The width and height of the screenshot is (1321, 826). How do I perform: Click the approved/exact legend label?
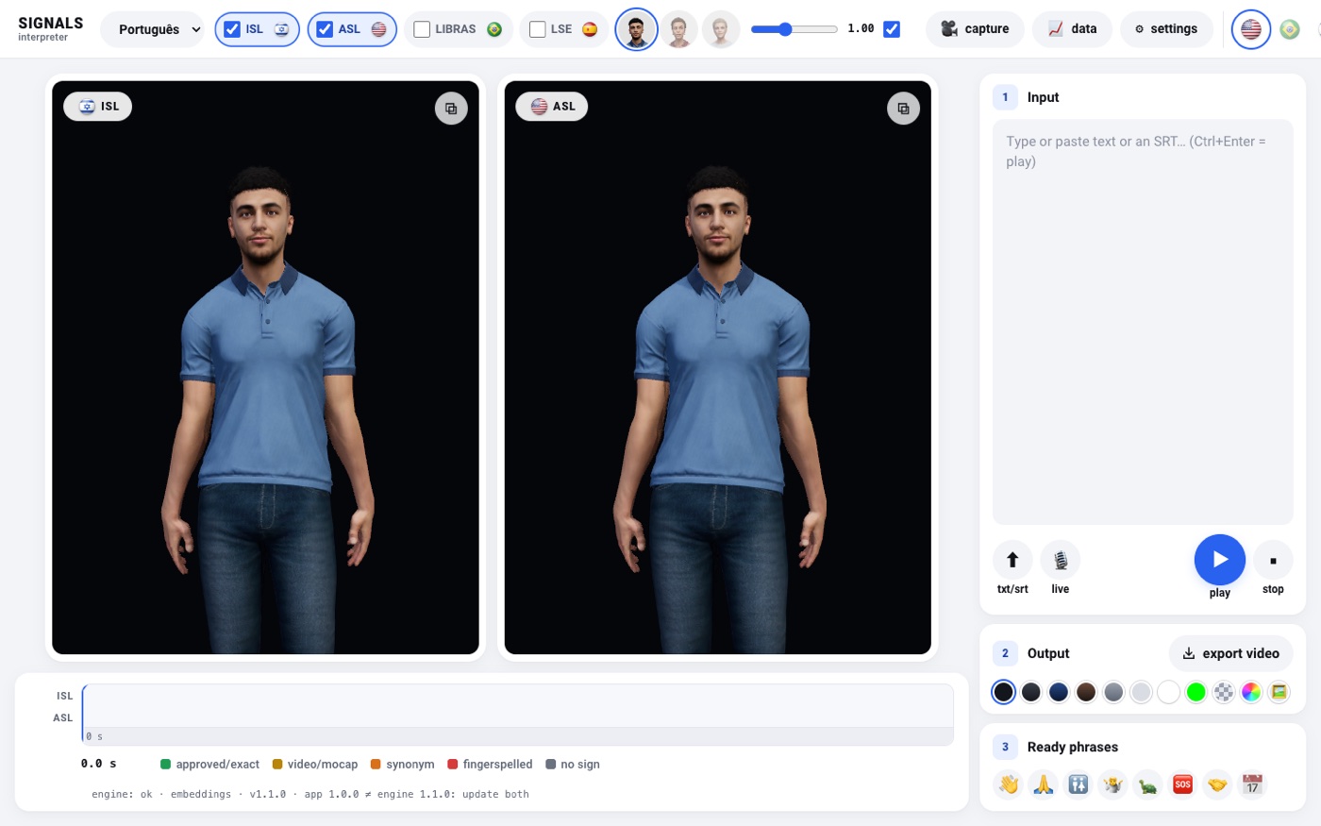(217, 765)
